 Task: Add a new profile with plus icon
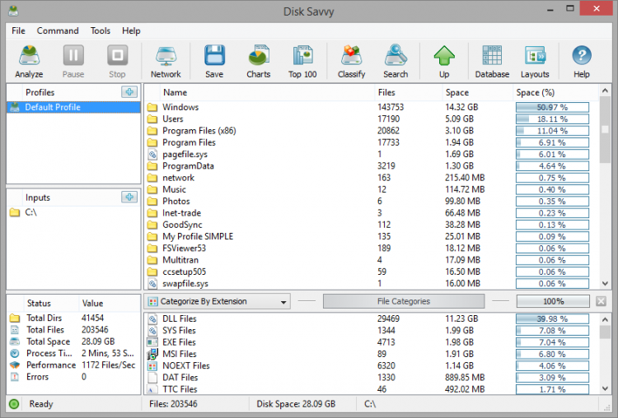(129, 92)
